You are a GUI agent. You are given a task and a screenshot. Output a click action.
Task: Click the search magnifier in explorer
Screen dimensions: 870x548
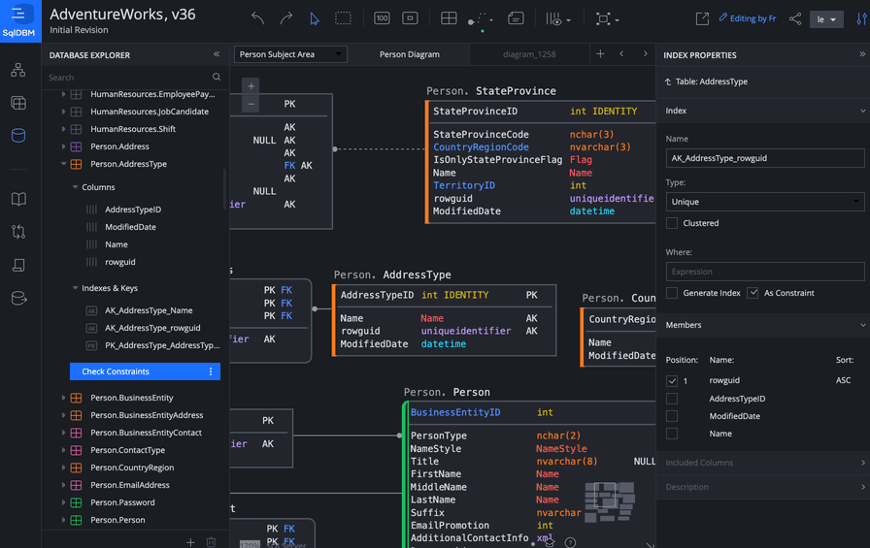[x=217, y=77]
